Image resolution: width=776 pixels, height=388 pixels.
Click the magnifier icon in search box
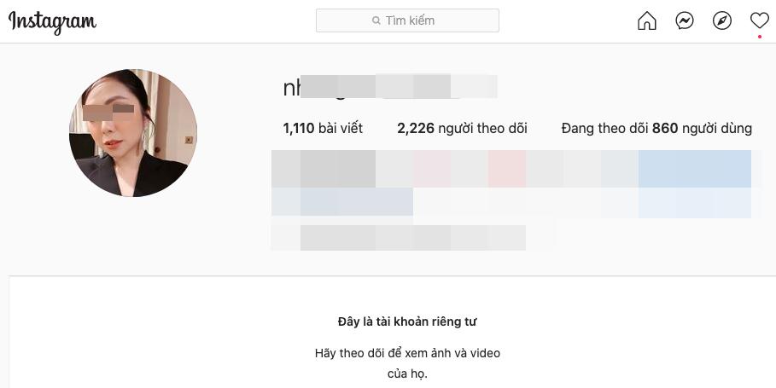coord(376,20)
